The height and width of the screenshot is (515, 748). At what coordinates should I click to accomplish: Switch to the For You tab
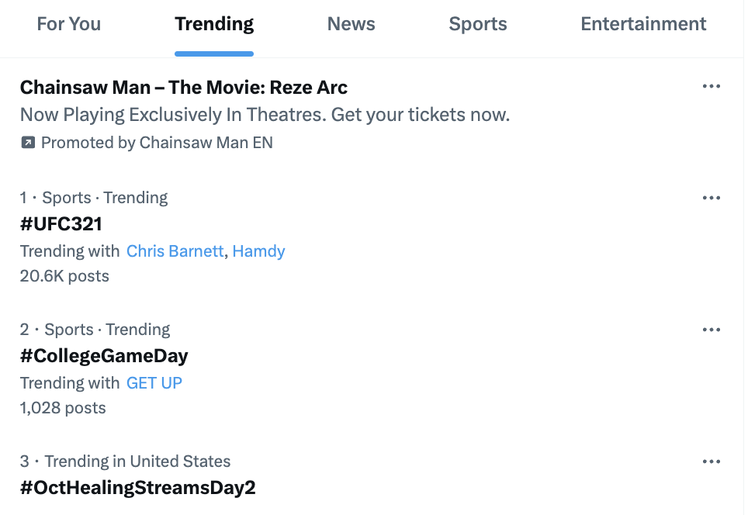[69, 24]
